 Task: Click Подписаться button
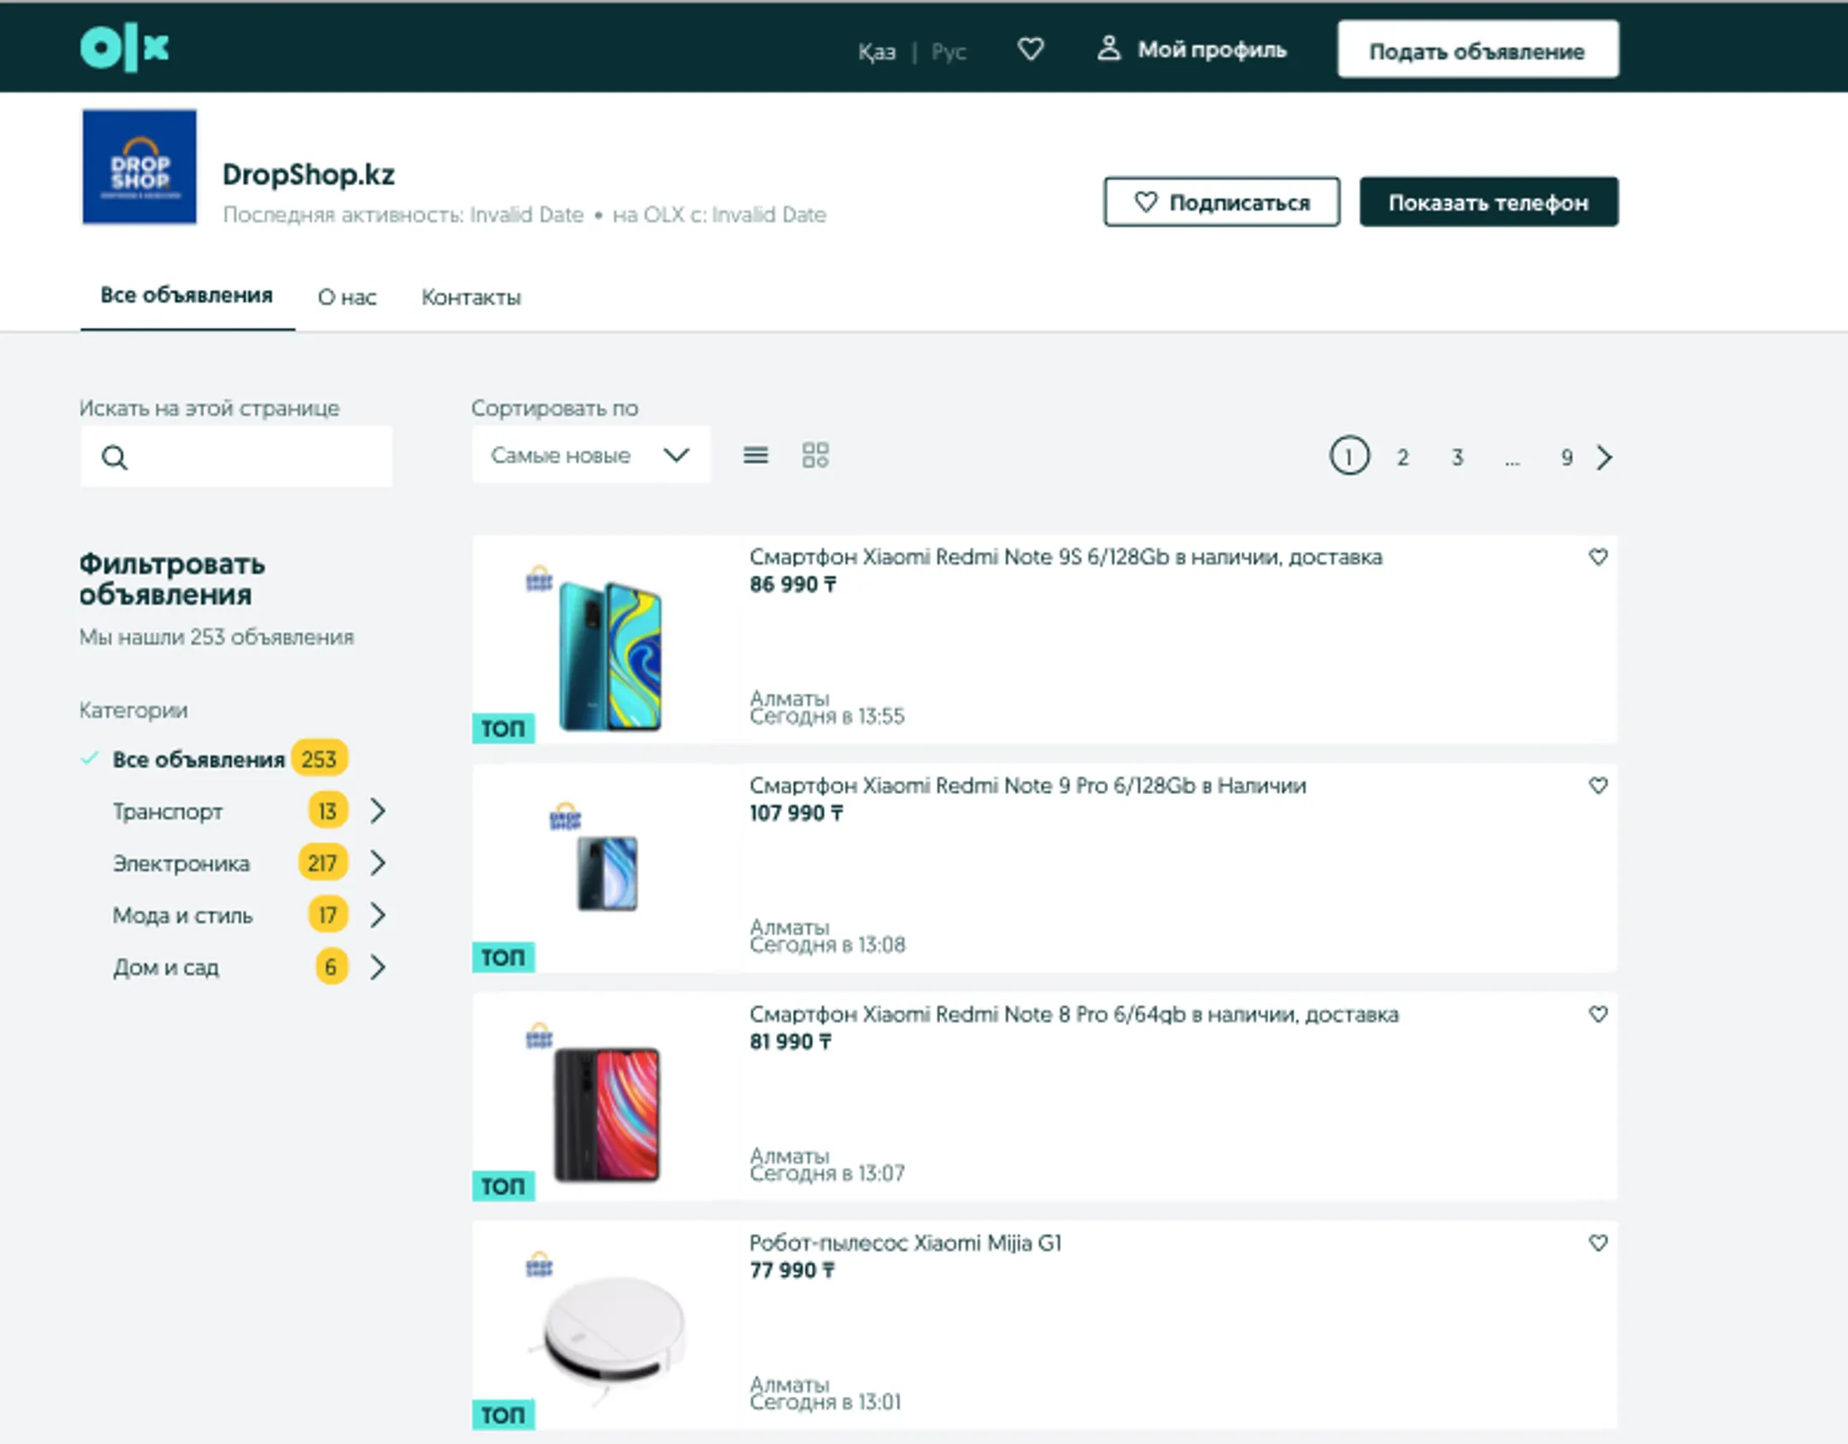[1222, 202]
